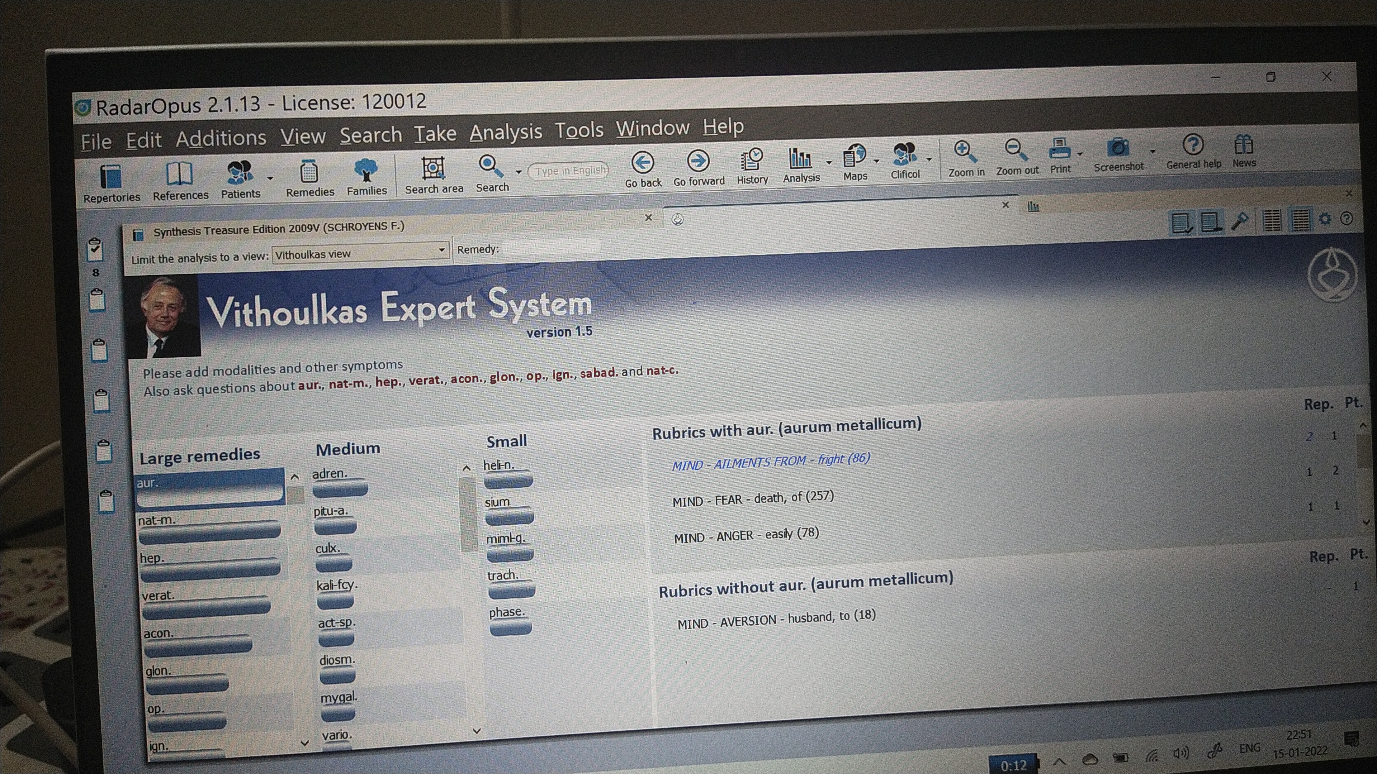Print the current view
The image size is (1377, 774).
1060,156
